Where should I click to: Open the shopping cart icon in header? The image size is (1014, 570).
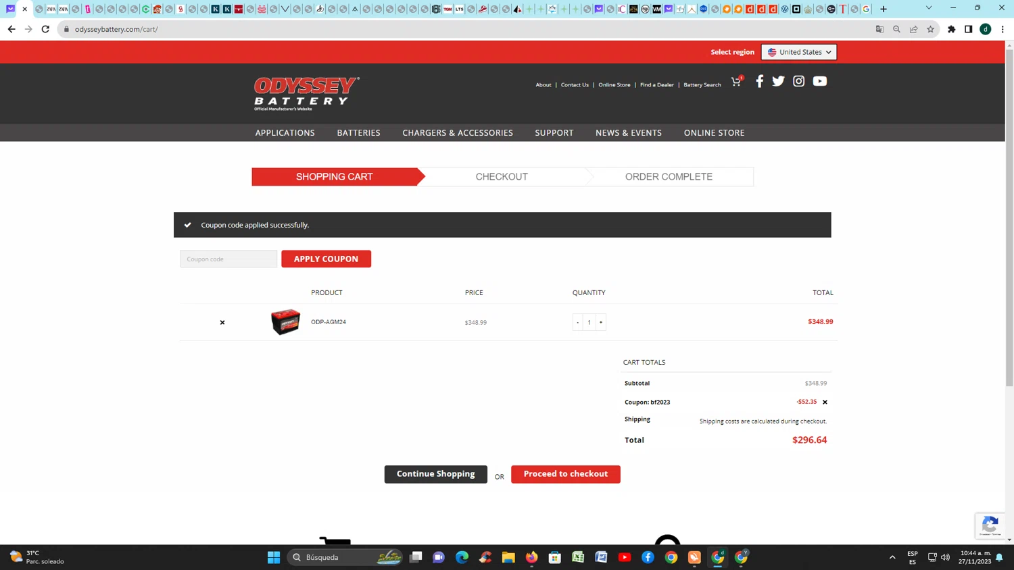pyautogui.click(x=737, y=82)
